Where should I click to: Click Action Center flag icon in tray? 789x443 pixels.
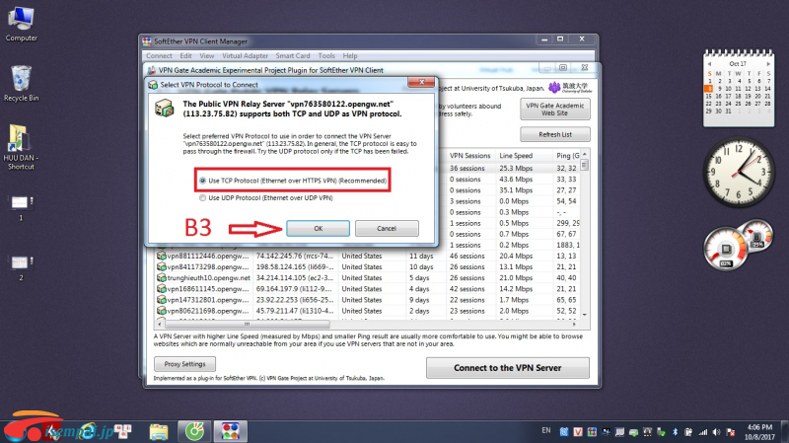pos(731,432)
